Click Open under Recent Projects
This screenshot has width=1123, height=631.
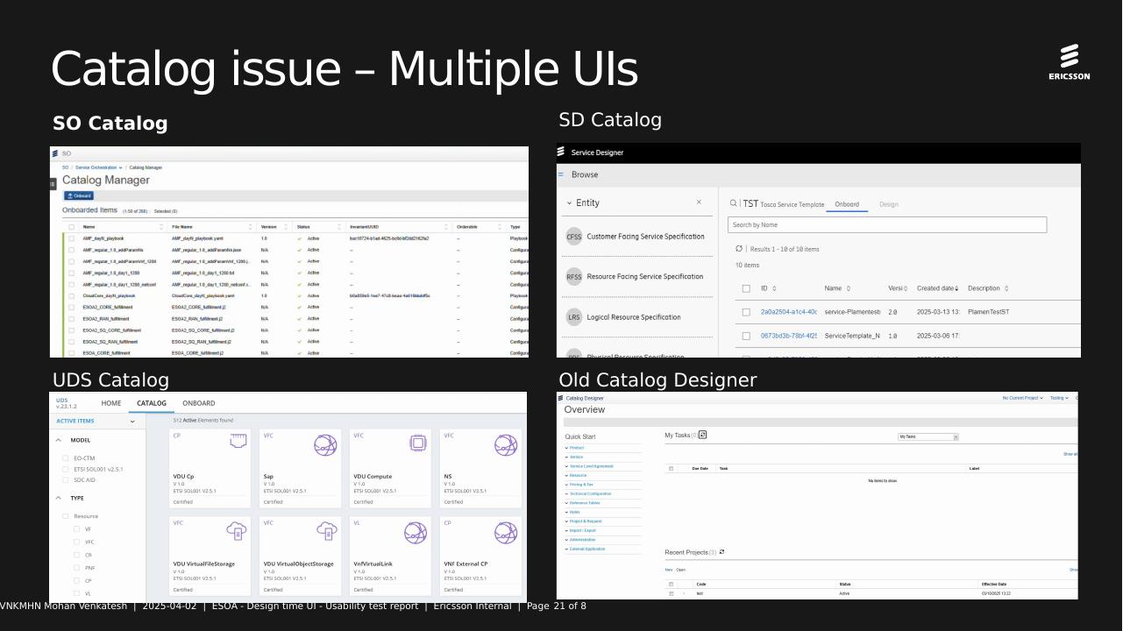tap(681, 570)
